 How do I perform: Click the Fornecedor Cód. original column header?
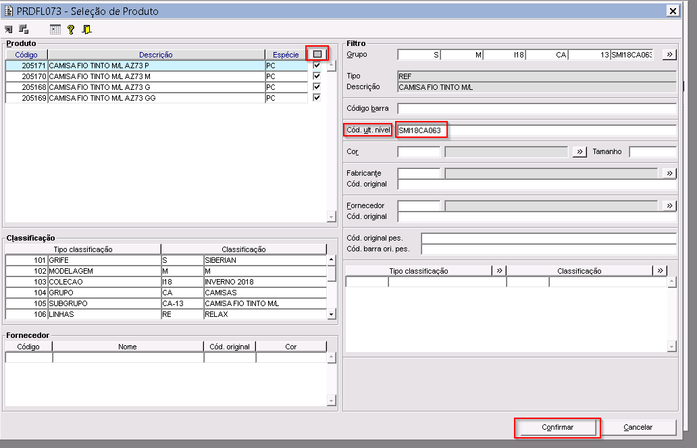click(x=230, y=346)
